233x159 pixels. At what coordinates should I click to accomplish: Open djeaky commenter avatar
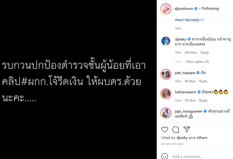pyautogui.click(x=166, y=41)
